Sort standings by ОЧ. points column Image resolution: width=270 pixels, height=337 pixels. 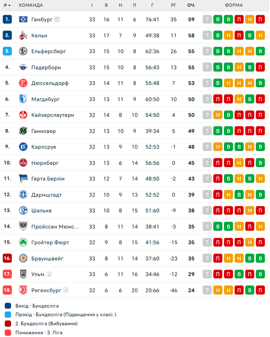coord(191,5)
